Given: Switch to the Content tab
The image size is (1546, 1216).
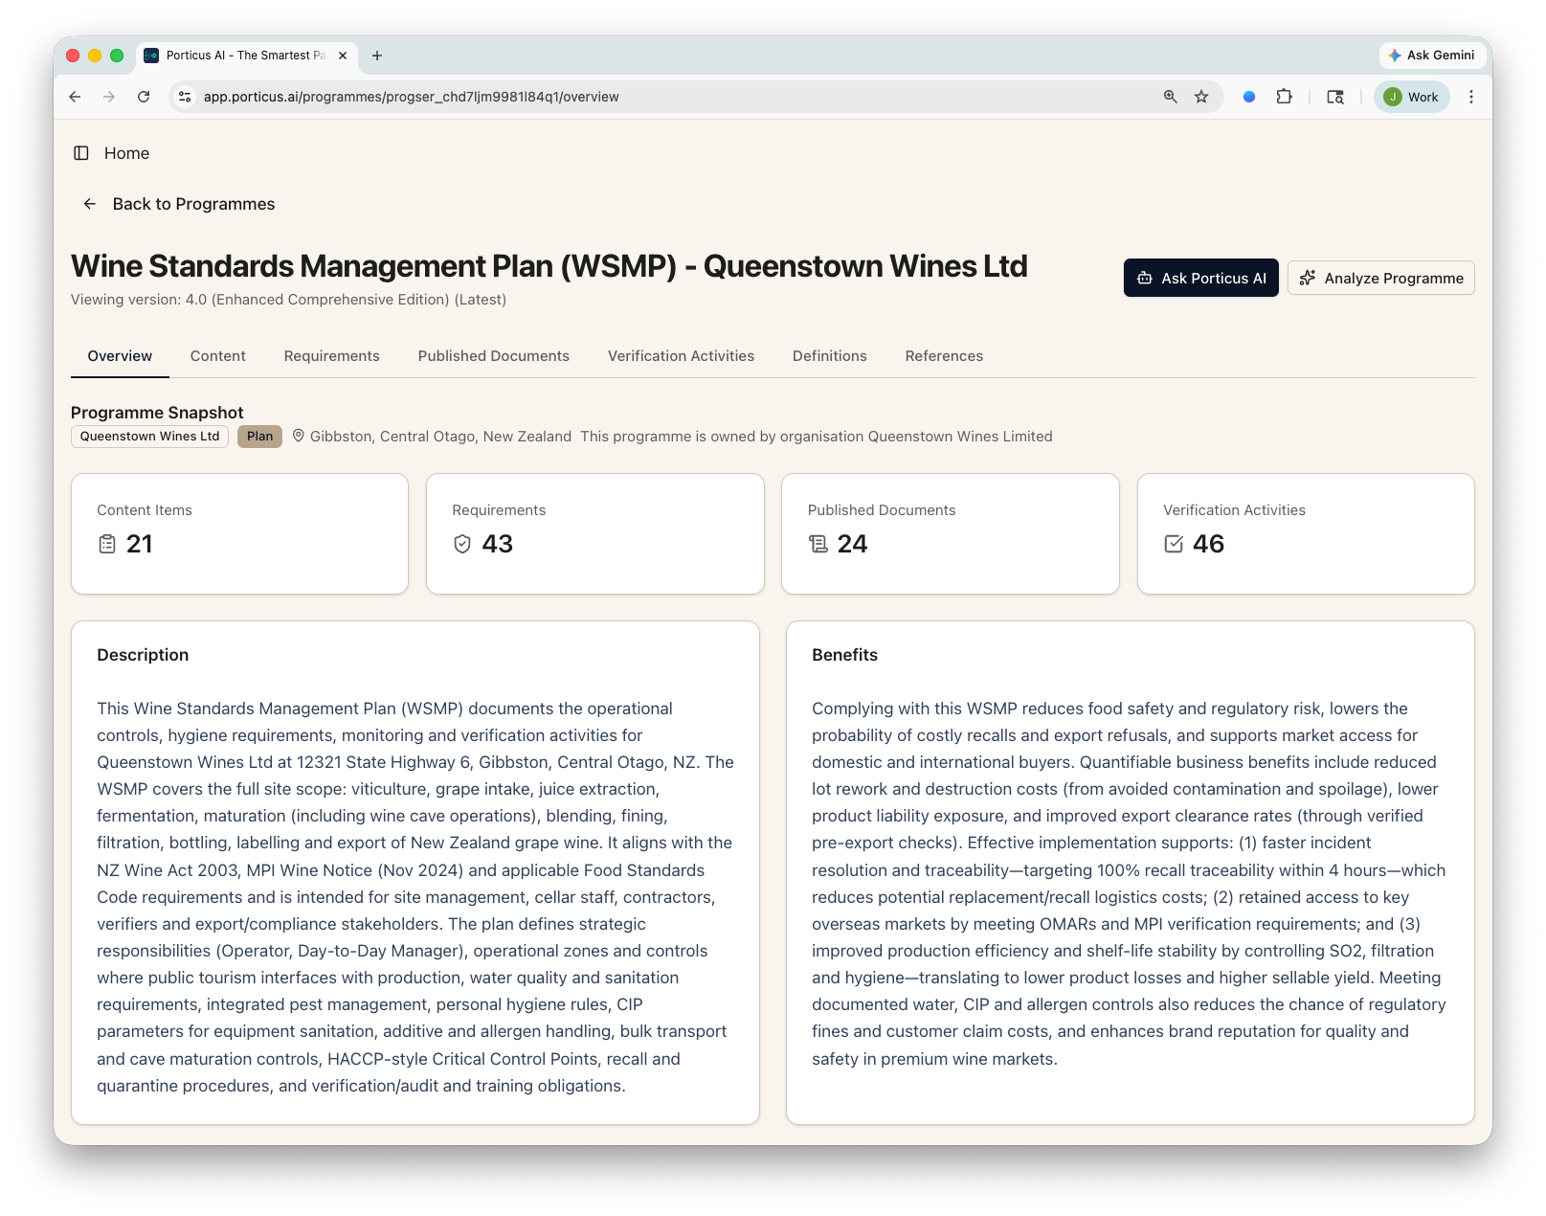Looking at the screenshot, I should 218,356.
